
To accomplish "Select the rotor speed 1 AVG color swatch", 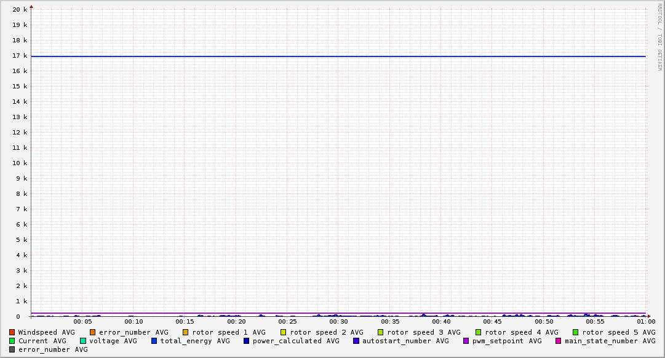I will coord(186,332).
